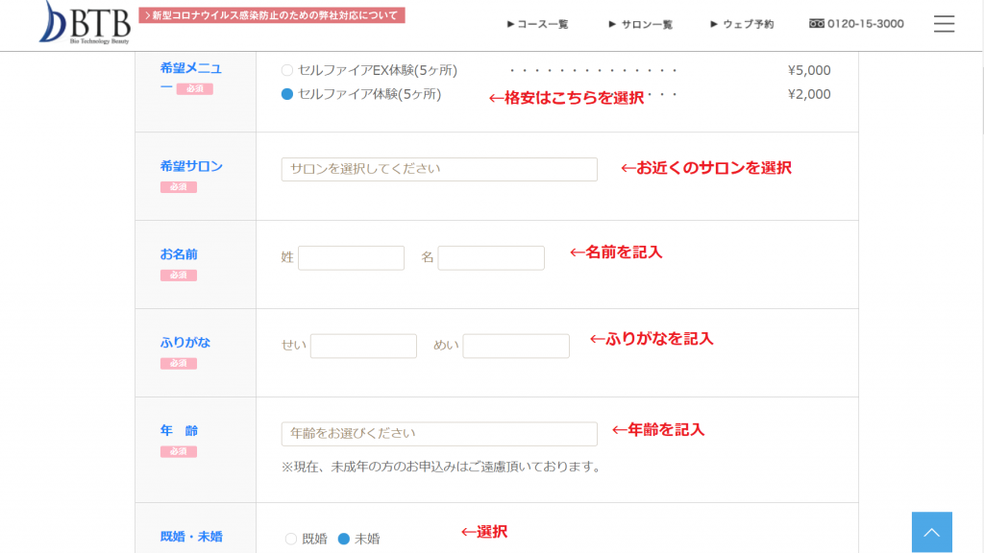
Task: Click the BTB logo in header
Action: pyautogui.click(x=85, y=22)
